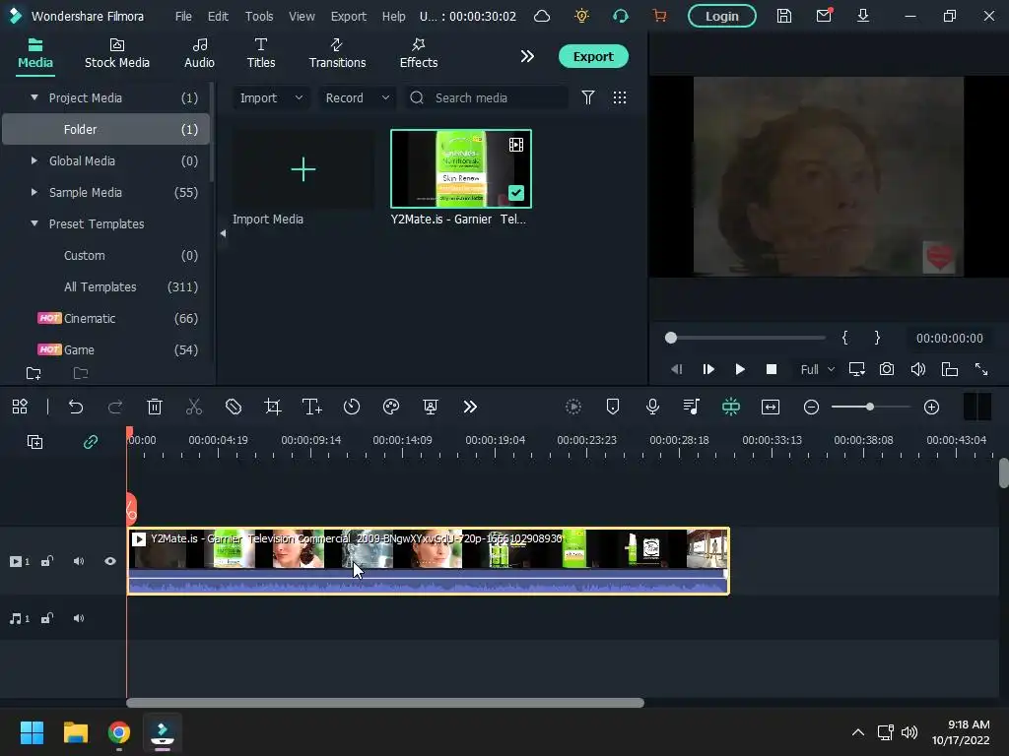Click the green screen icon
Viewport: 1009px width, 756px height.
click(x=431, y=407)
